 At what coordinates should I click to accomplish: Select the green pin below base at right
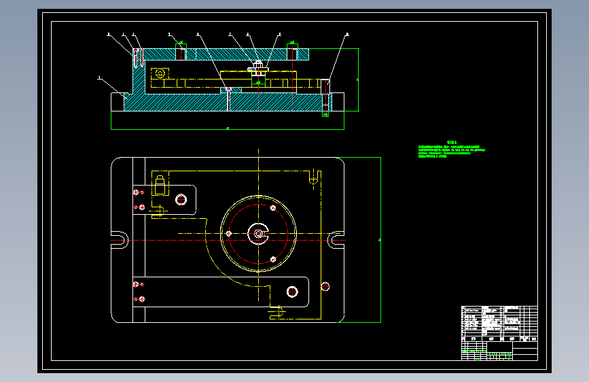pyautogui.click(x=325, y=114)
